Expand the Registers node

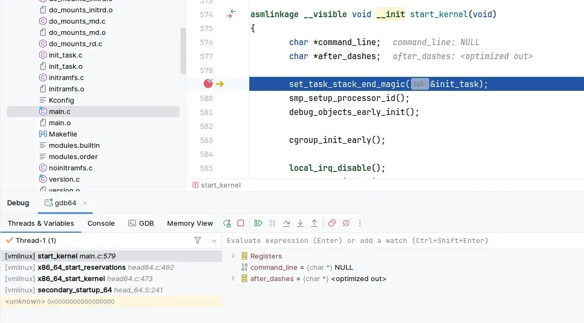[x=233, y=256]
